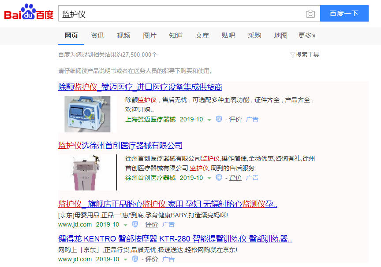Switch to the 视频 tab
381x267 pixels.
pyautogui.click(x=123, y=36)
